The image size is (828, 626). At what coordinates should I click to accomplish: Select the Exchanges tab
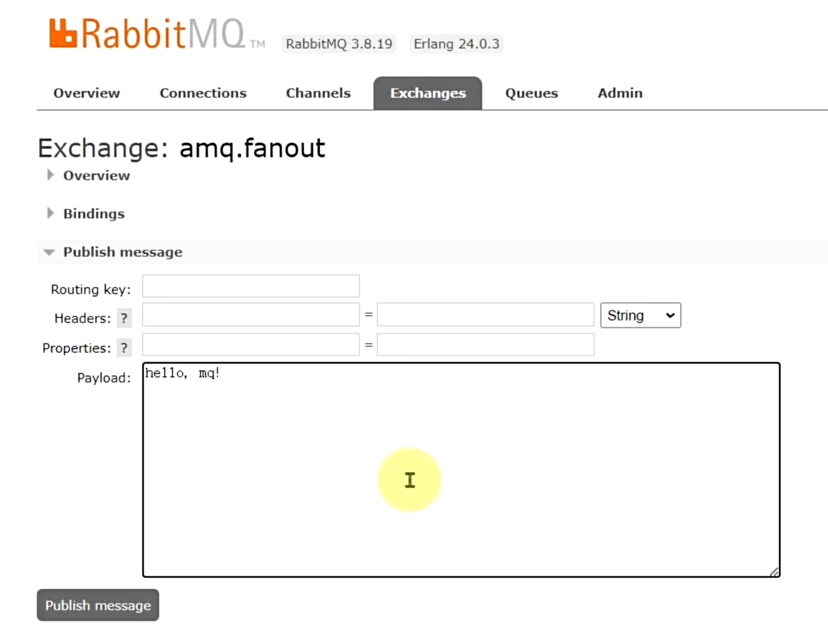click(x=428, y=93)
